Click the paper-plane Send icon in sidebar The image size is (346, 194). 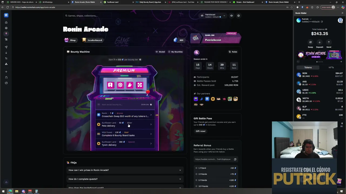coord(6,47)
